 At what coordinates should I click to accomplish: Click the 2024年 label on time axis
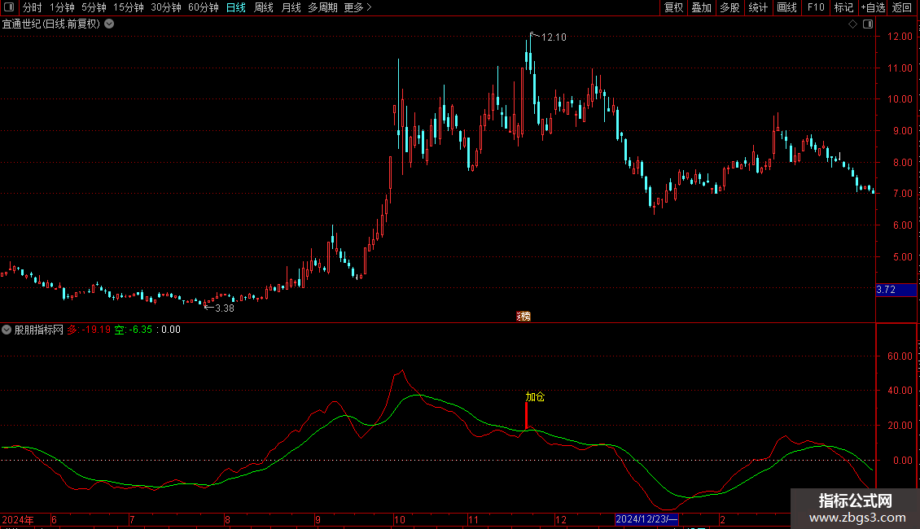(x=18, y=519)
